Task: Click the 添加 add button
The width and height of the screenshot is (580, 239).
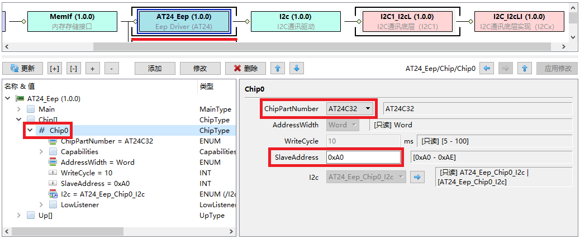Action: point(155,69)
